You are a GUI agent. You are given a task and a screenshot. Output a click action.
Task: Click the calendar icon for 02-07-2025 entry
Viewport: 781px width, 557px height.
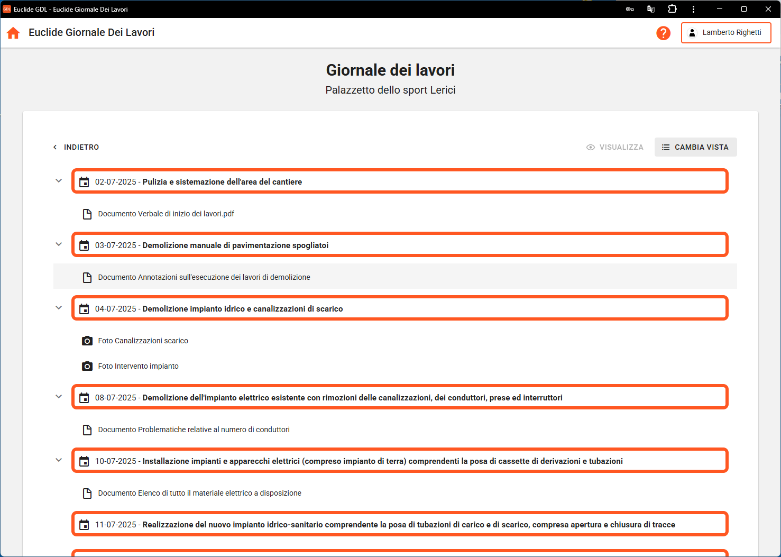coord(84,182)
